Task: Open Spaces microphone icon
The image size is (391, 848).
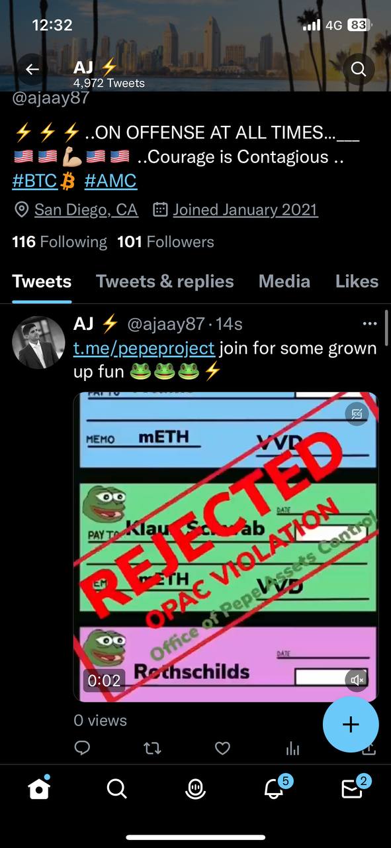Action: [x=195, y=788]
